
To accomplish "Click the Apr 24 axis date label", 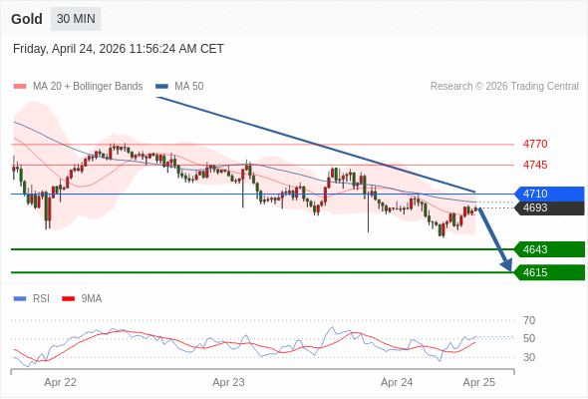I will click(x=397, y=382).
